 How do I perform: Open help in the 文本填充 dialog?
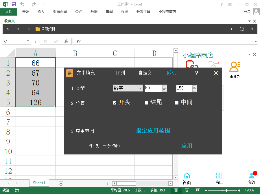pos(196,73)
